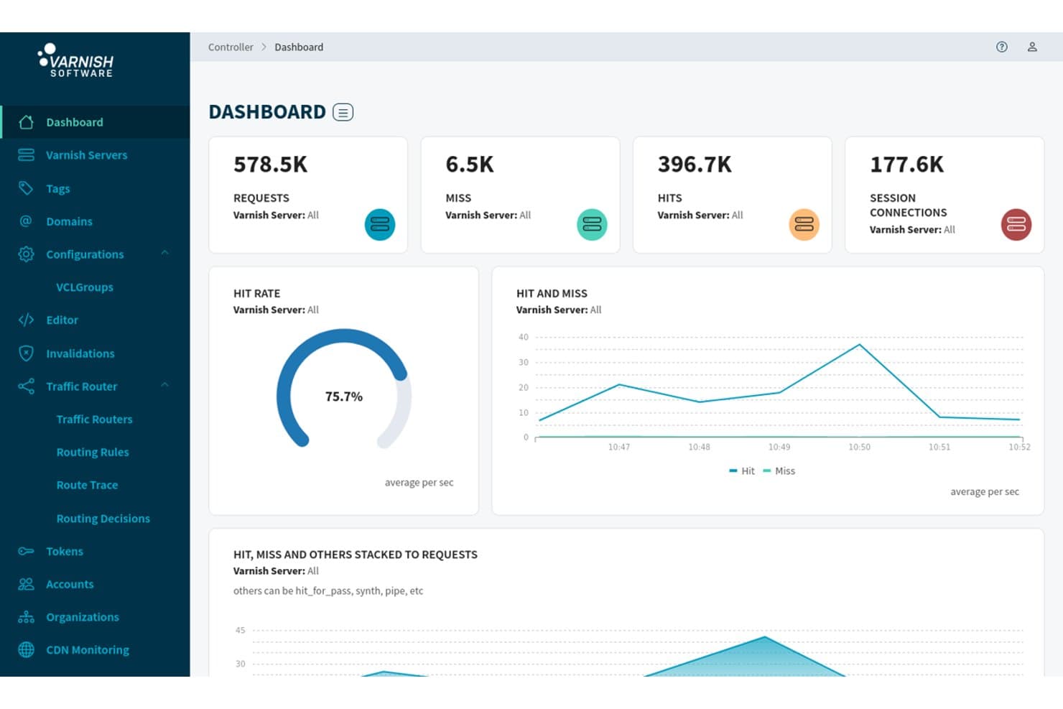Click the blue server icon in Requests card
Image resolution: width=1063 pixels, height=709 pixels.
point(380,225)
